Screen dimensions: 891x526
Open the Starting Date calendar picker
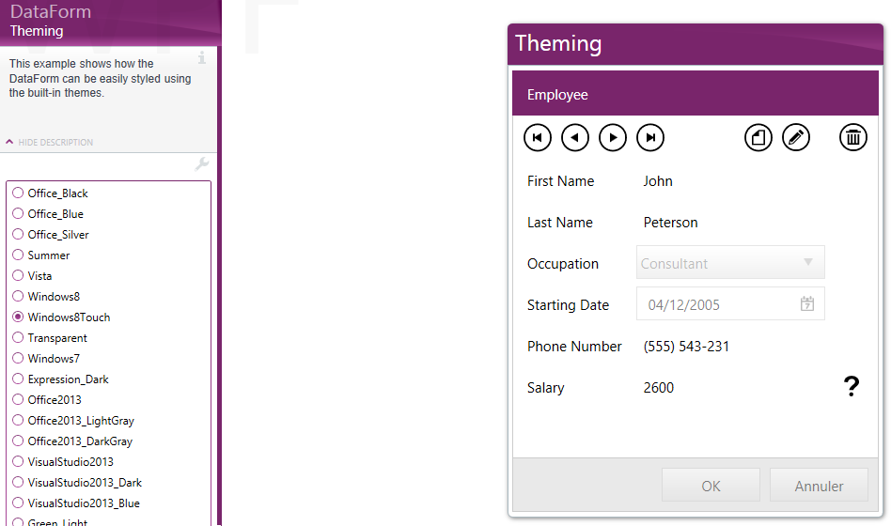click(806, 304)
